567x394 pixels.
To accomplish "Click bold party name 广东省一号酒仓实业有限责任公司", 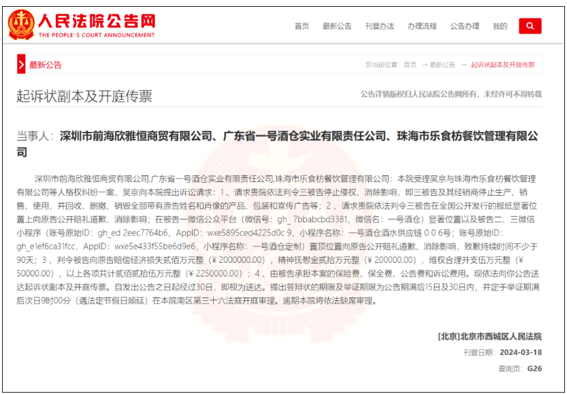I will pos(304,136).
